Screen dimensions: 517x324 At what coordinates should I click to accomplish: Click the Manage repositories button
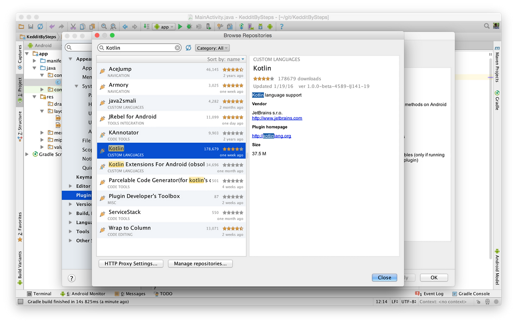200,263
